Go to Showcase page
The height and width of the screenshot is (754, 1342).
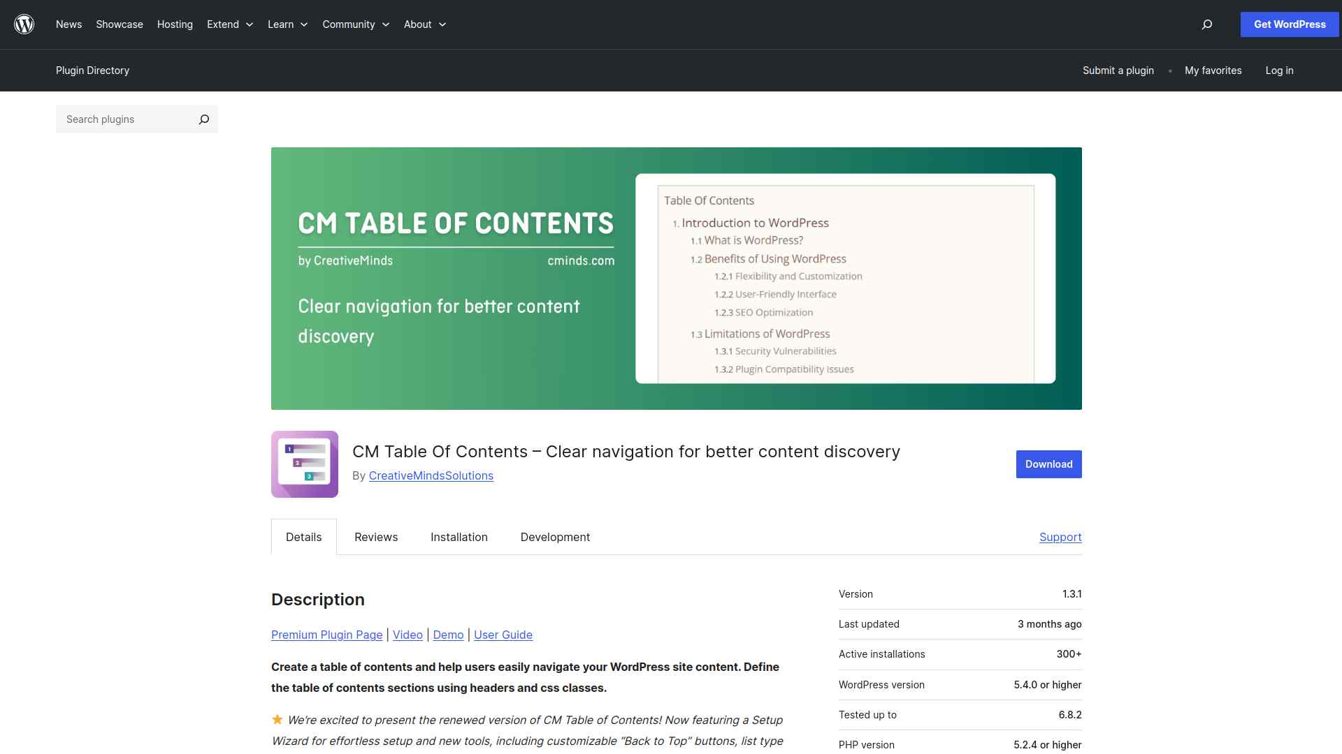coord(120,24)
